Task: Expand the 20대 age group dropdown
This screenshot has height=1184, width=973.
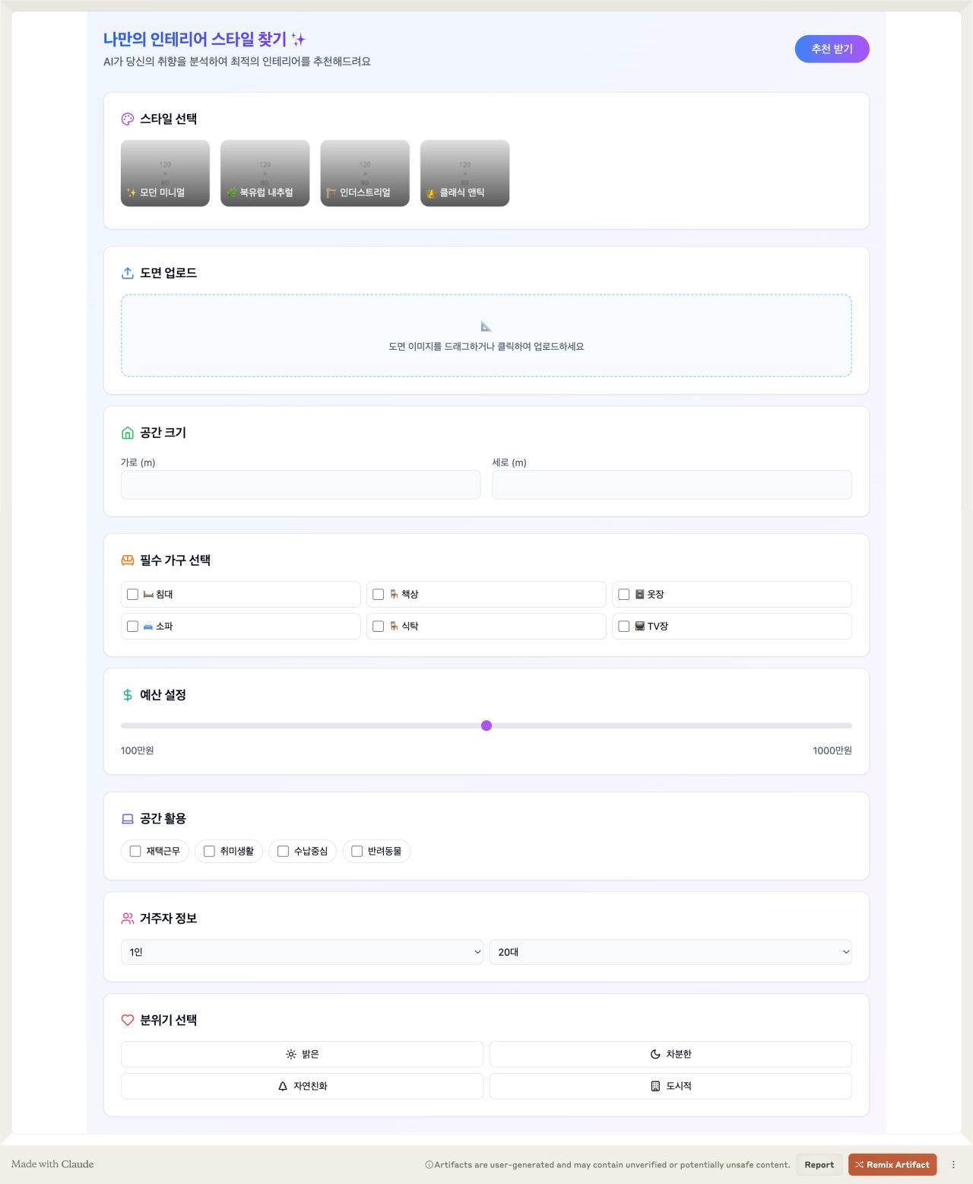Action: tap(670, 952)
